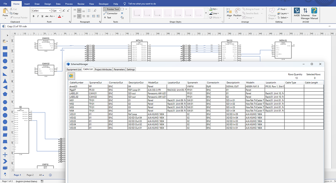Open the All pages list
The width and height of the screenshot is (336, 183).
point(41,175)
